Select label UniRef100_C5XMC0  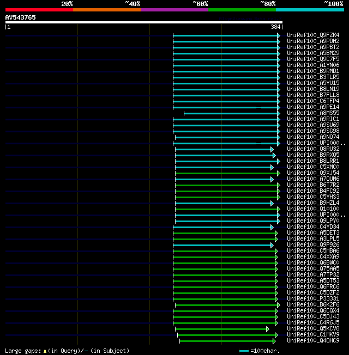pos(313,167)
